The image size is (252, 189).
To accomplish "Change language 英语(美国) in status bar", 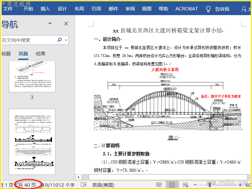I will coord(103,185).
